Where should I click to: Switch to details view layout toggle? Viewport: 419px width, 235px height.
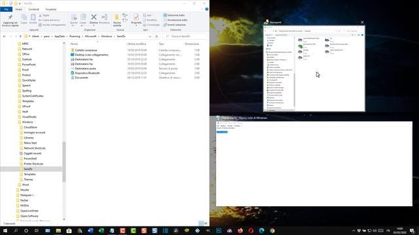click(201, 223)
